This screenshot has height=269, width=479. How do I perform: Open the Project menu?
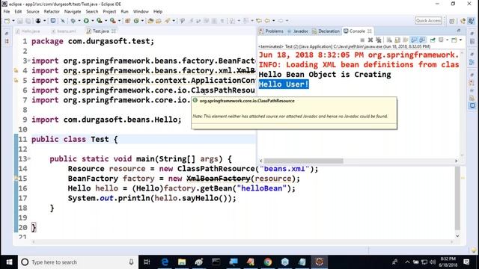(x=109, y=11)
